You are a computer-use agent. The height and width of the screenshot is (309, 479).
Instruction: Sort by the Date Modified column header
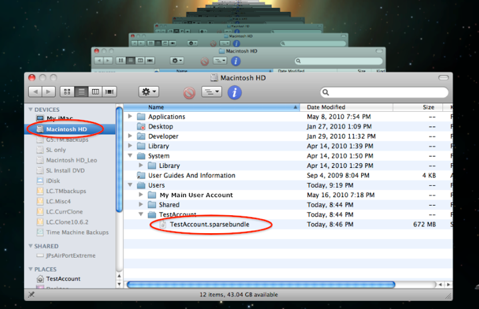[346, 107]
